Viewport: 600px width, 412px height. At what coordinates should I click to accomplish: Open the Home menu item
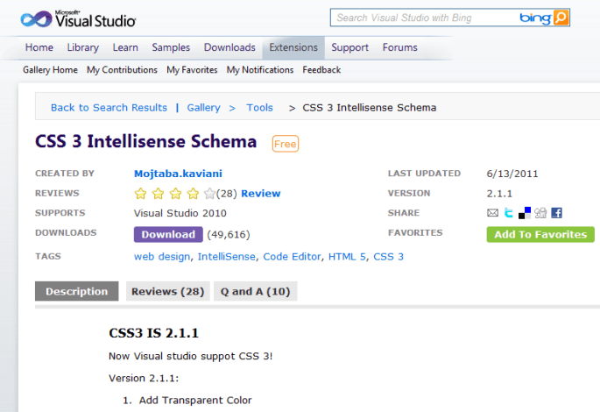39,47
